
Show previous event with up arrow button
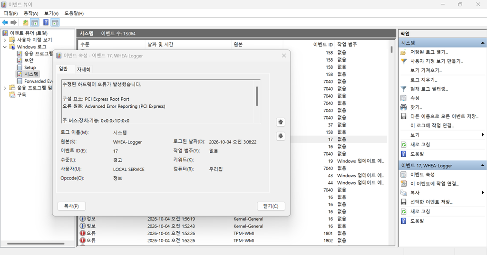click(281, 122)
